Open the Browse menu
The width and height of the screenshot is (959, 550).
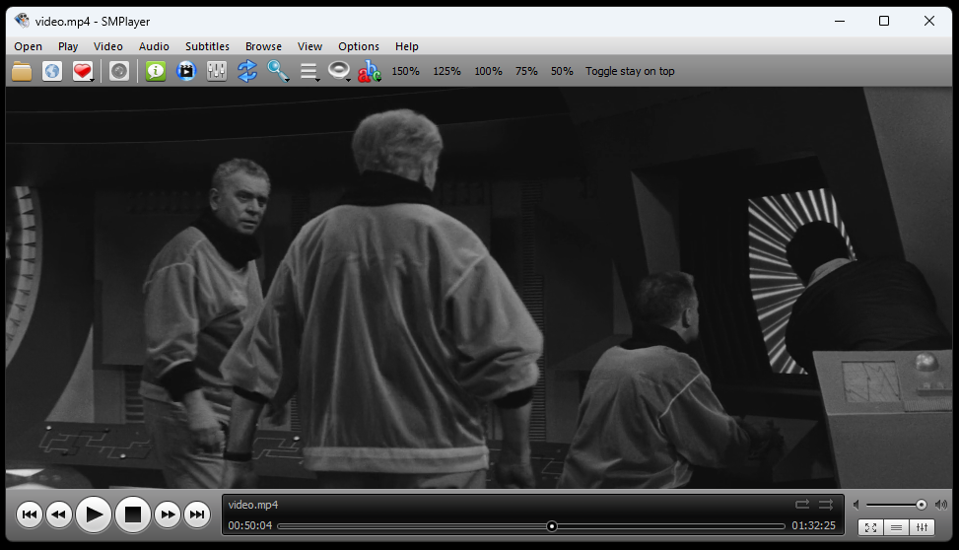click(x=263, y=46)
